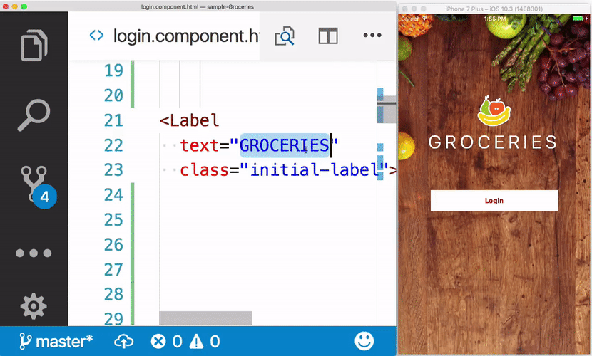The image size is (592, 356).
Task: Open the Explorer files icon in activity bar
Action: (x=34, y=44)
